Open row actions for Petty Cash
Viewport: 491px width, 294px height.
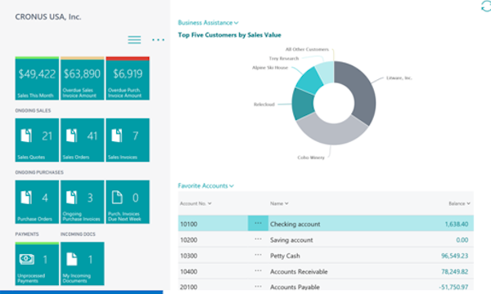point(258,255)
